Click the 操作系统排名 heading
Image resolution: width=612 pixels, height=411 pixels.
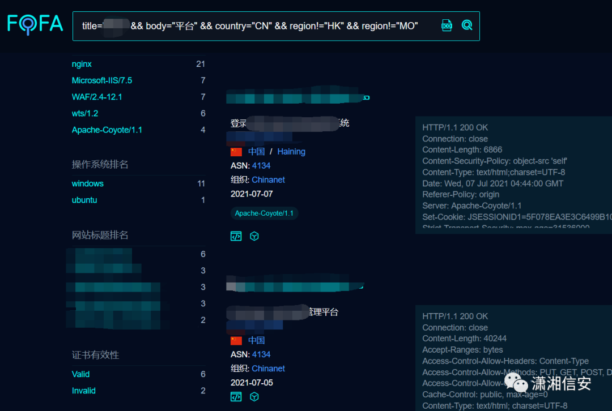[100, 165]
